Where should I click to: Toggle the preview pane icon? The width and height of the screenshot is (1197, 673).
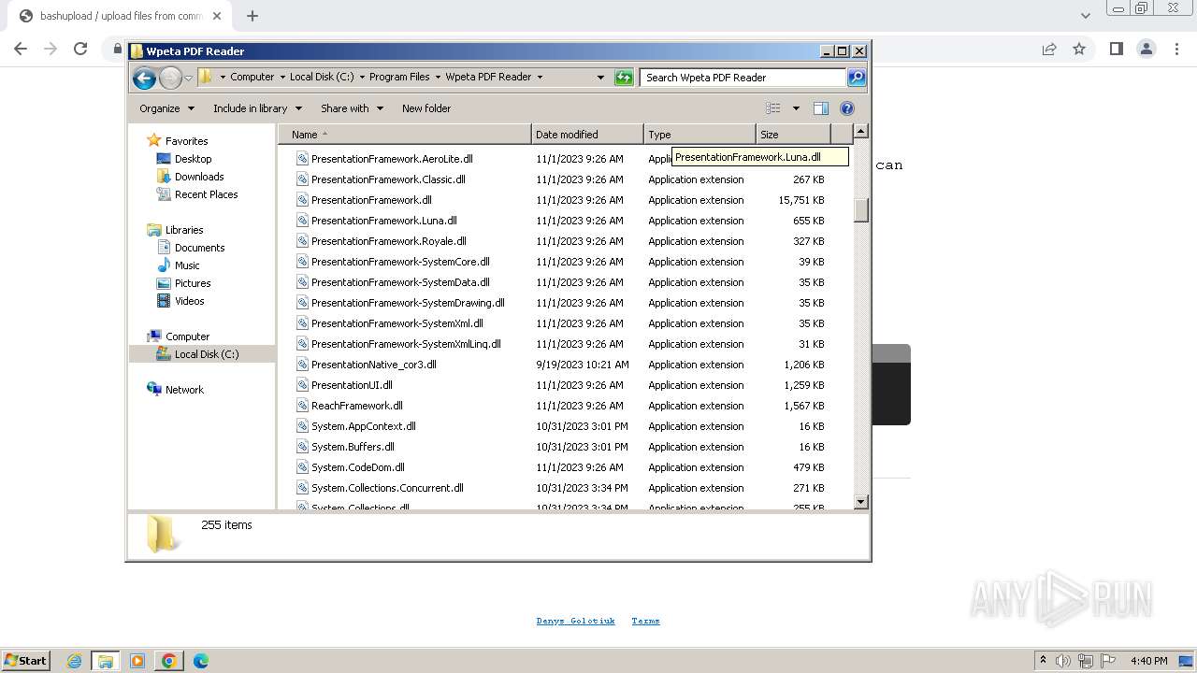coord(820,108)
